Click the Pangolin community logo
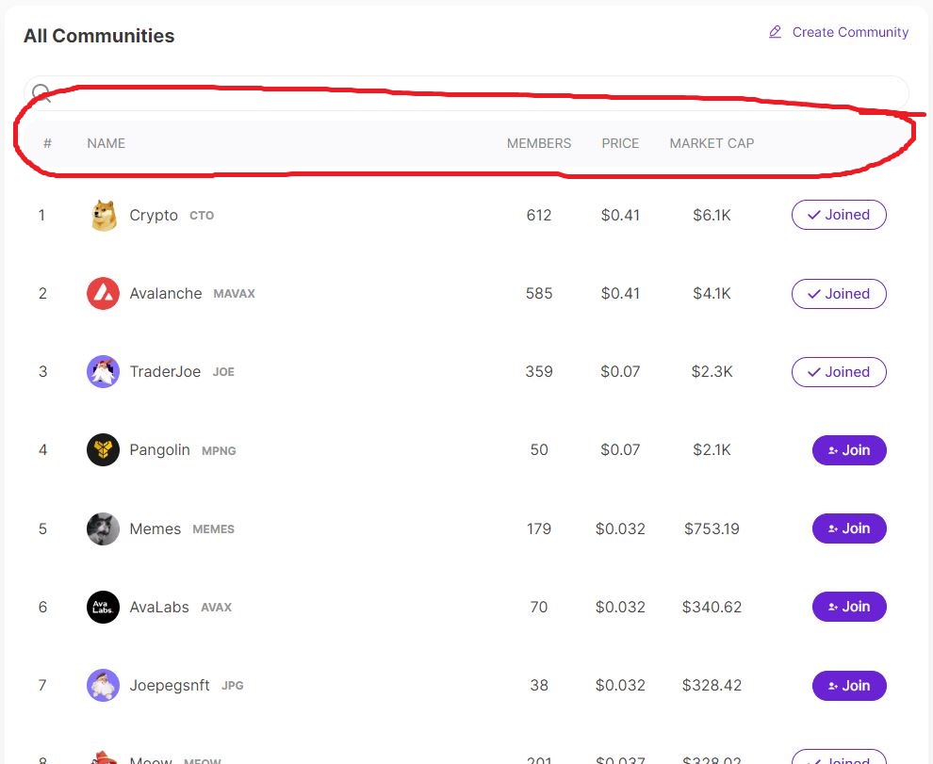This screenshot has height=764, width=933. [103, 450]
